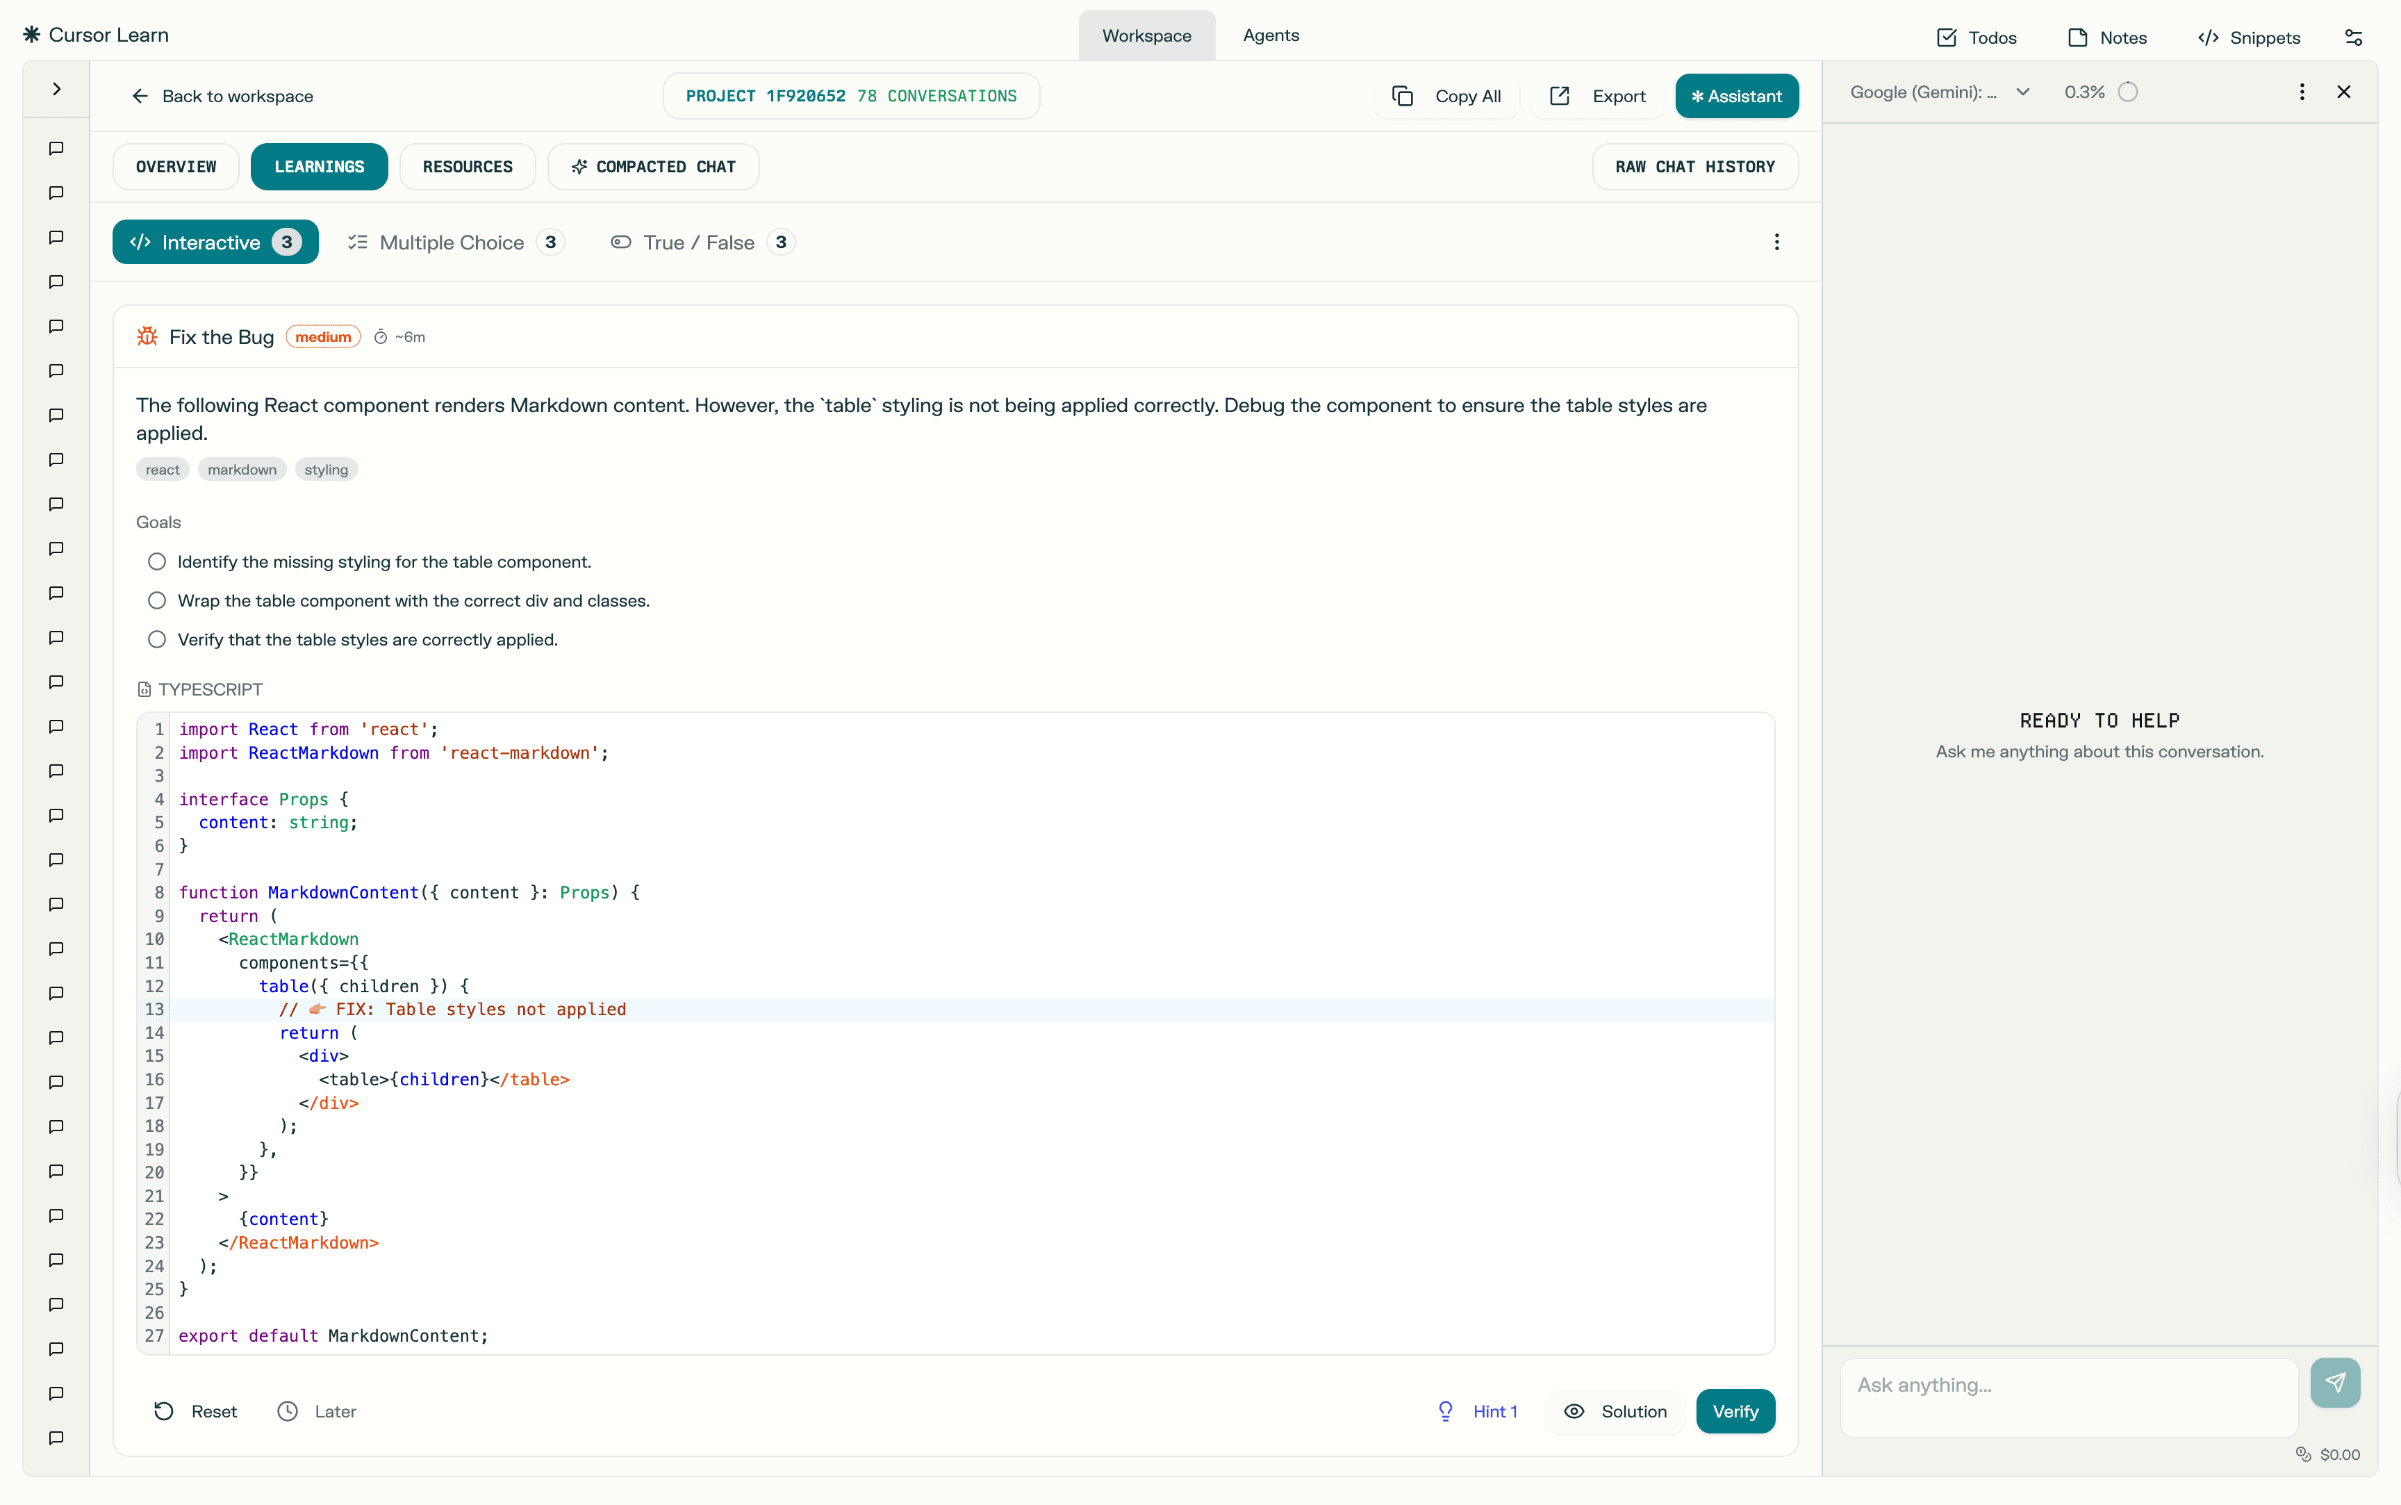Send message with paper plane icon

(x=2334, y=1383)
